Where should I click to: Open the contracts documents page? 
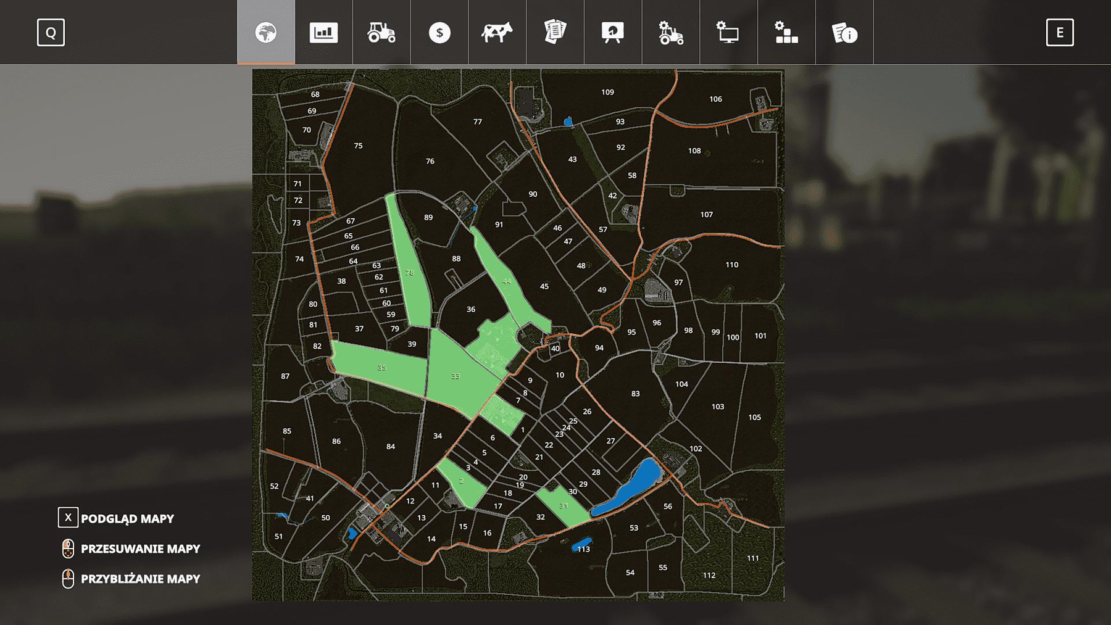click(555, 32)
